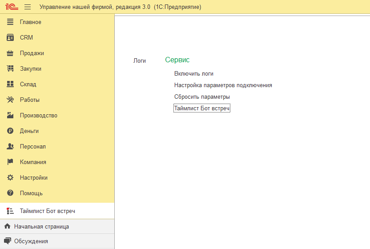
Task: Click the Работы tools icon
Action: 10,100
